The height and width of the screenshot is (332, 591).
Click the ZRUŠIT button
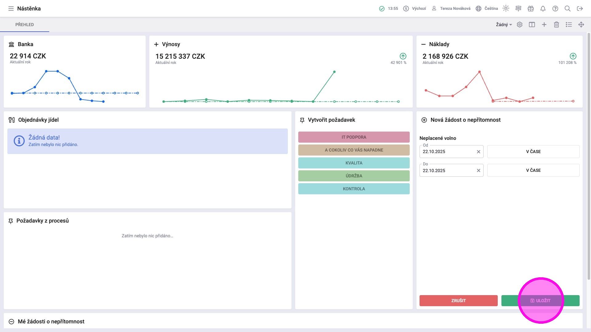click(458, 301)
